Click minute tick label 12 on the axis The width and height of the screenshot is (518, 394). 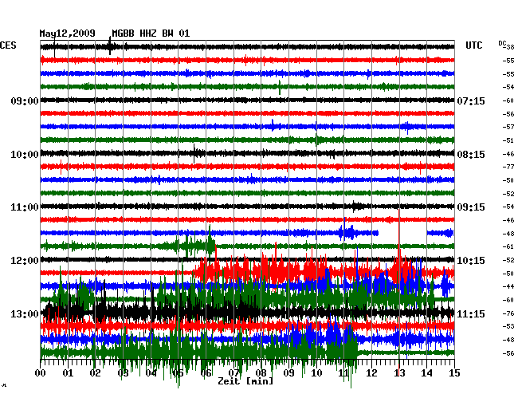371,373
